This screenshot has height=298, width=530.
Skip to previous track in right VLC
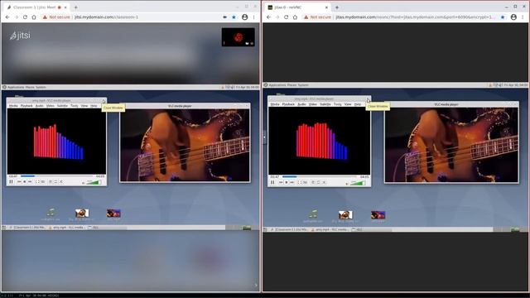[x=281, y=182]
